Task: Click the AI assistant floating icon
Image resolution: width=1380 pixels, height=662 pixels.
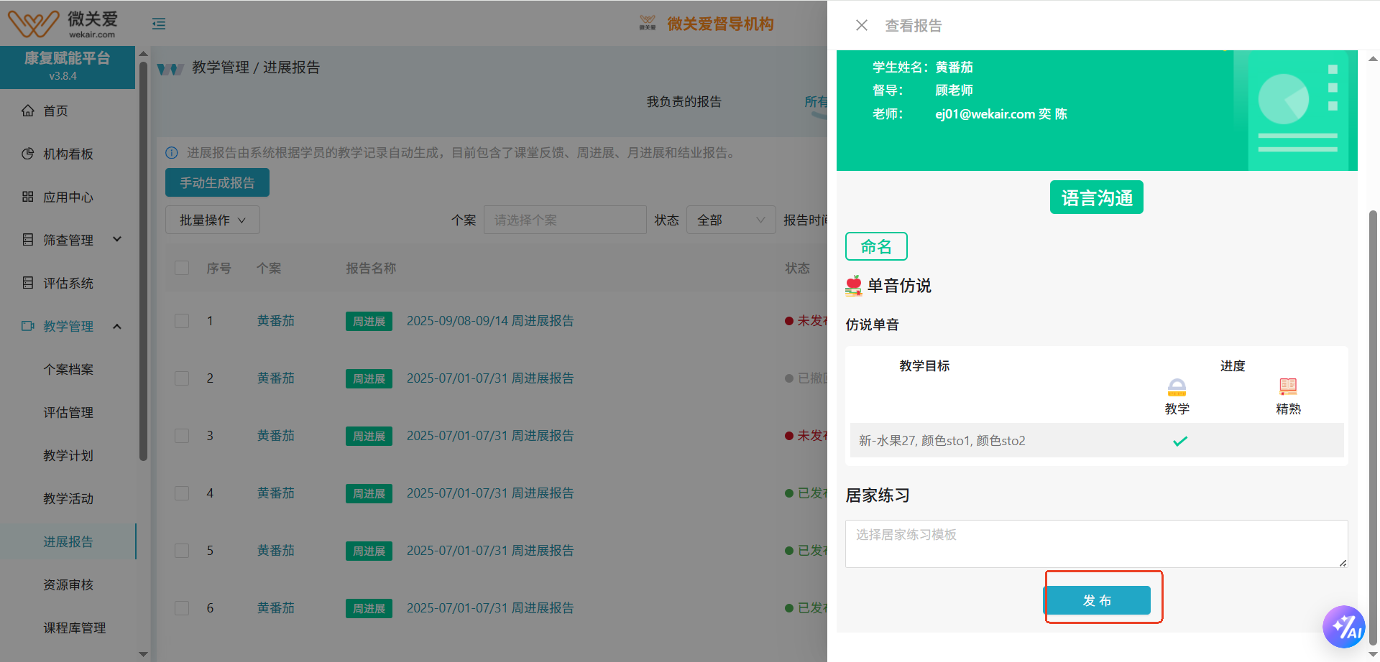Action: click(1343, 626)
